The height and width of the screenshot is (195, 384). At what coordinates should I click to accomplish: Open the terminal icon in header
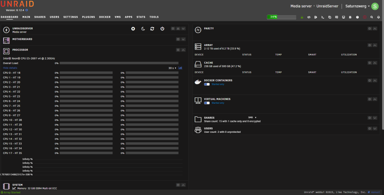coord(323,17)
